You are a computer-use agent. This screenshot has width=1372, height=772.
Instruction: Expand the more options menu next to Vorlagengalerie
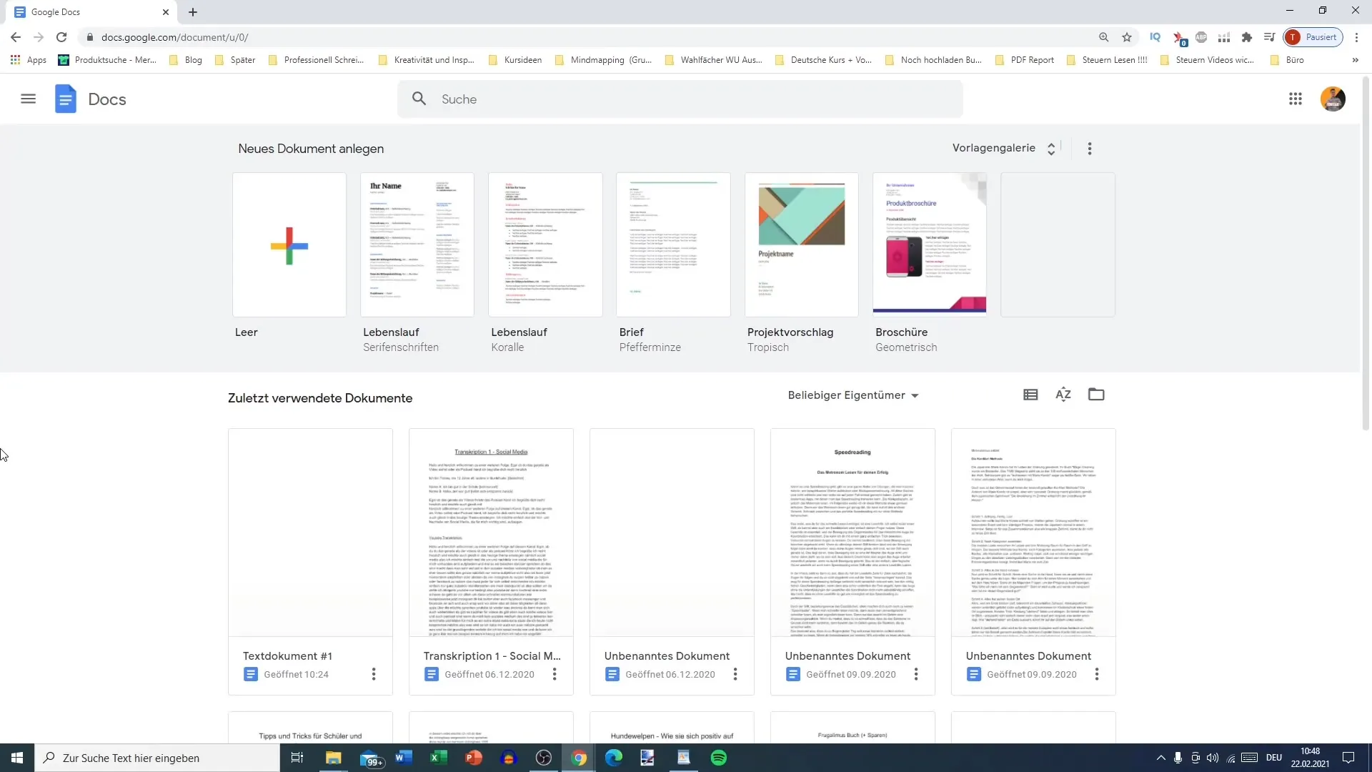pos(1090,148)
